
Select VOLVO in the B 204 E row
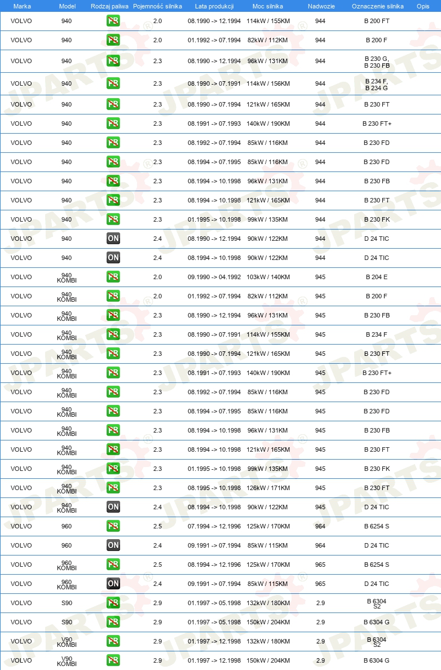coord(21,277)
